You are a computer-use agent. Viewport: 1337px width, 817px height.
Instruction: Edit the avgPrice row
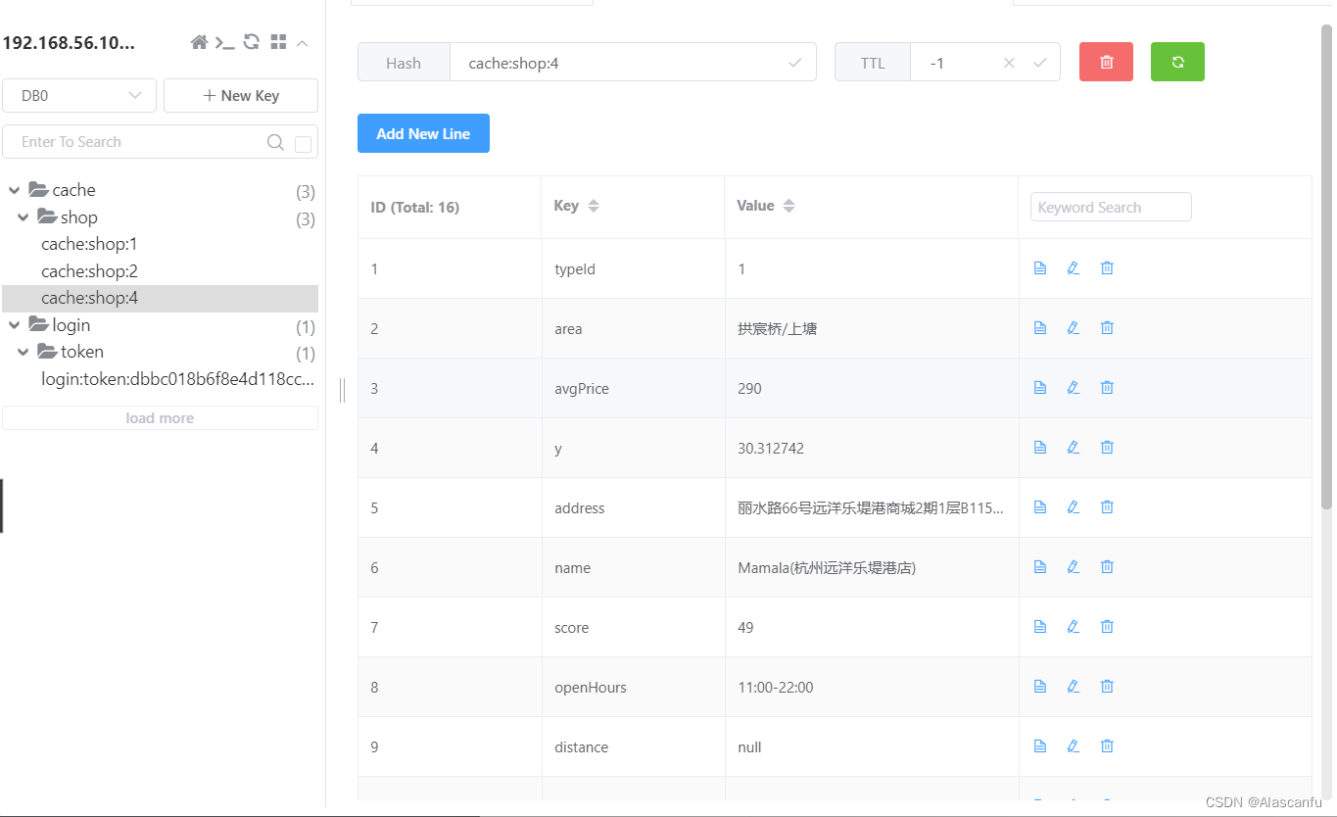[x=1074, y=387]
